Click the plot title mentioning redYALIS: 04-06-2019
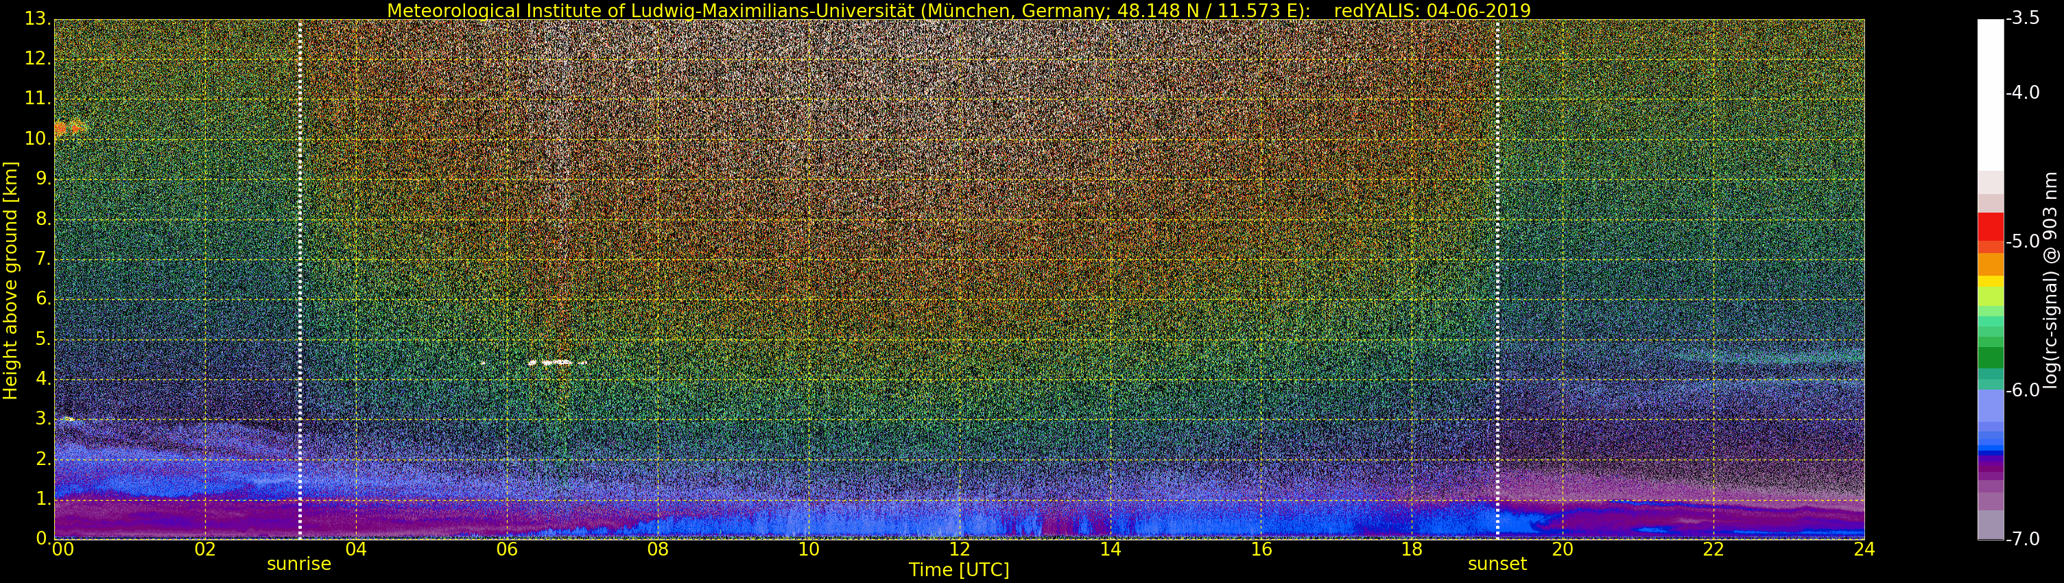The image size is (2064, 583). [x=958, y=10]
